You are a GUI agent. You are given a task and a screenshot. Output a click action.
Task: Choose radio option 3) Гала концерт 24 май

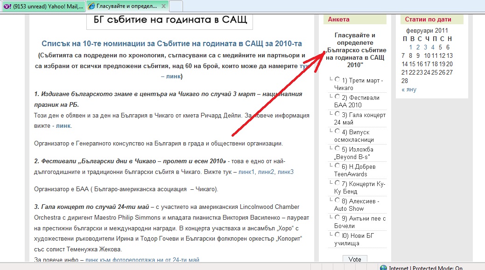click(337, 114)
